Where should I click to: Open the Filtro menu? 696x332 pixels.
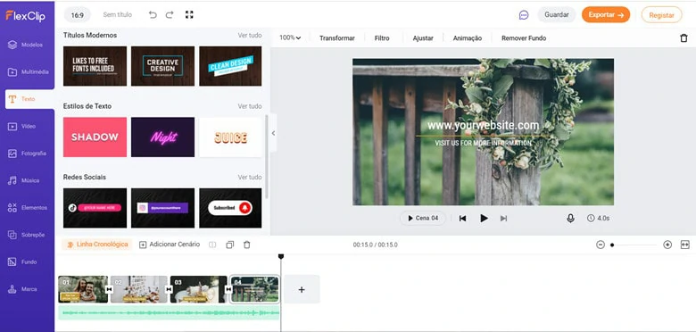pos(382,38)
